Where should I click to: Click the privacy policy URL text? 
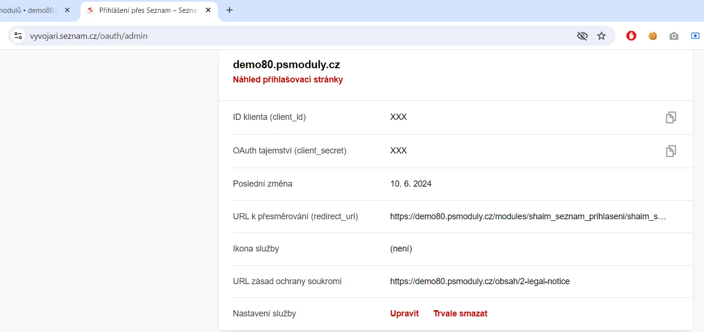[479, 281]
